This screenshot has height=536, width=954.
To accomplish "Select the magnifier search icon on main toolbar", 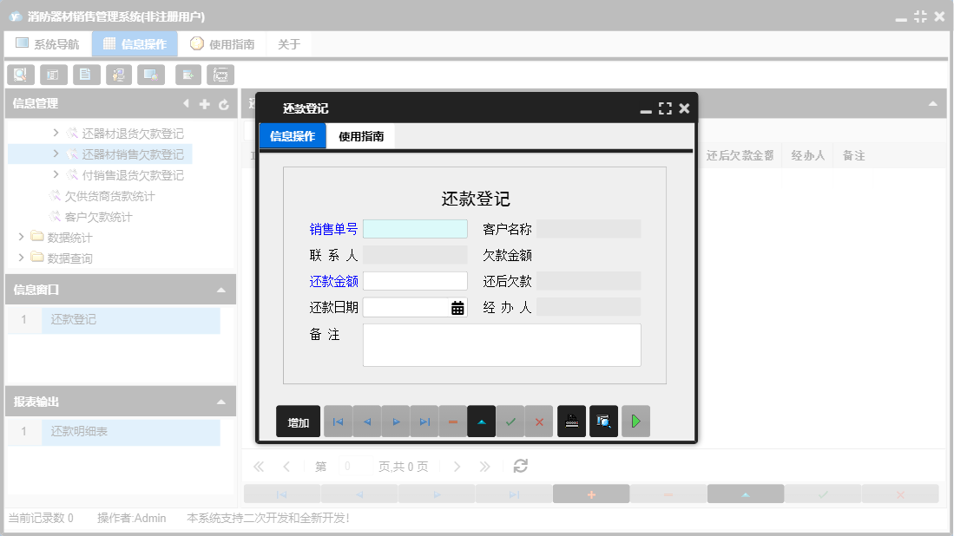I will click(20, 75).
